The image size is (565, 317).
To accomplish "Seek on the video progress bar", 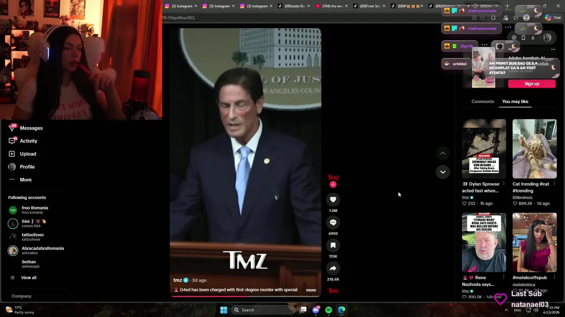I will [245, 296].
